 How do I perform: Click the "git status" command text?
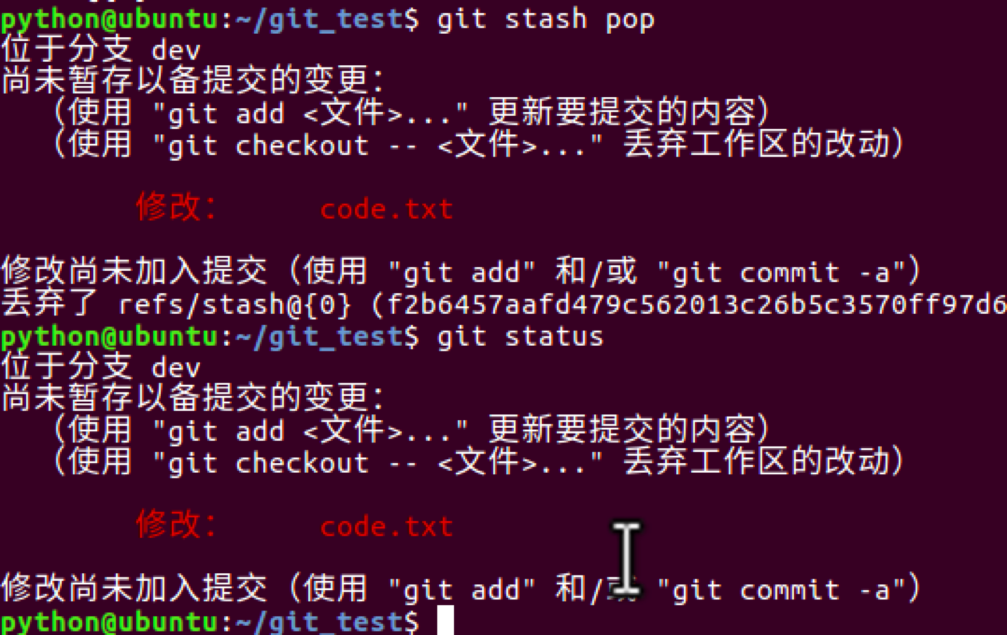click(x=520, y=336)
